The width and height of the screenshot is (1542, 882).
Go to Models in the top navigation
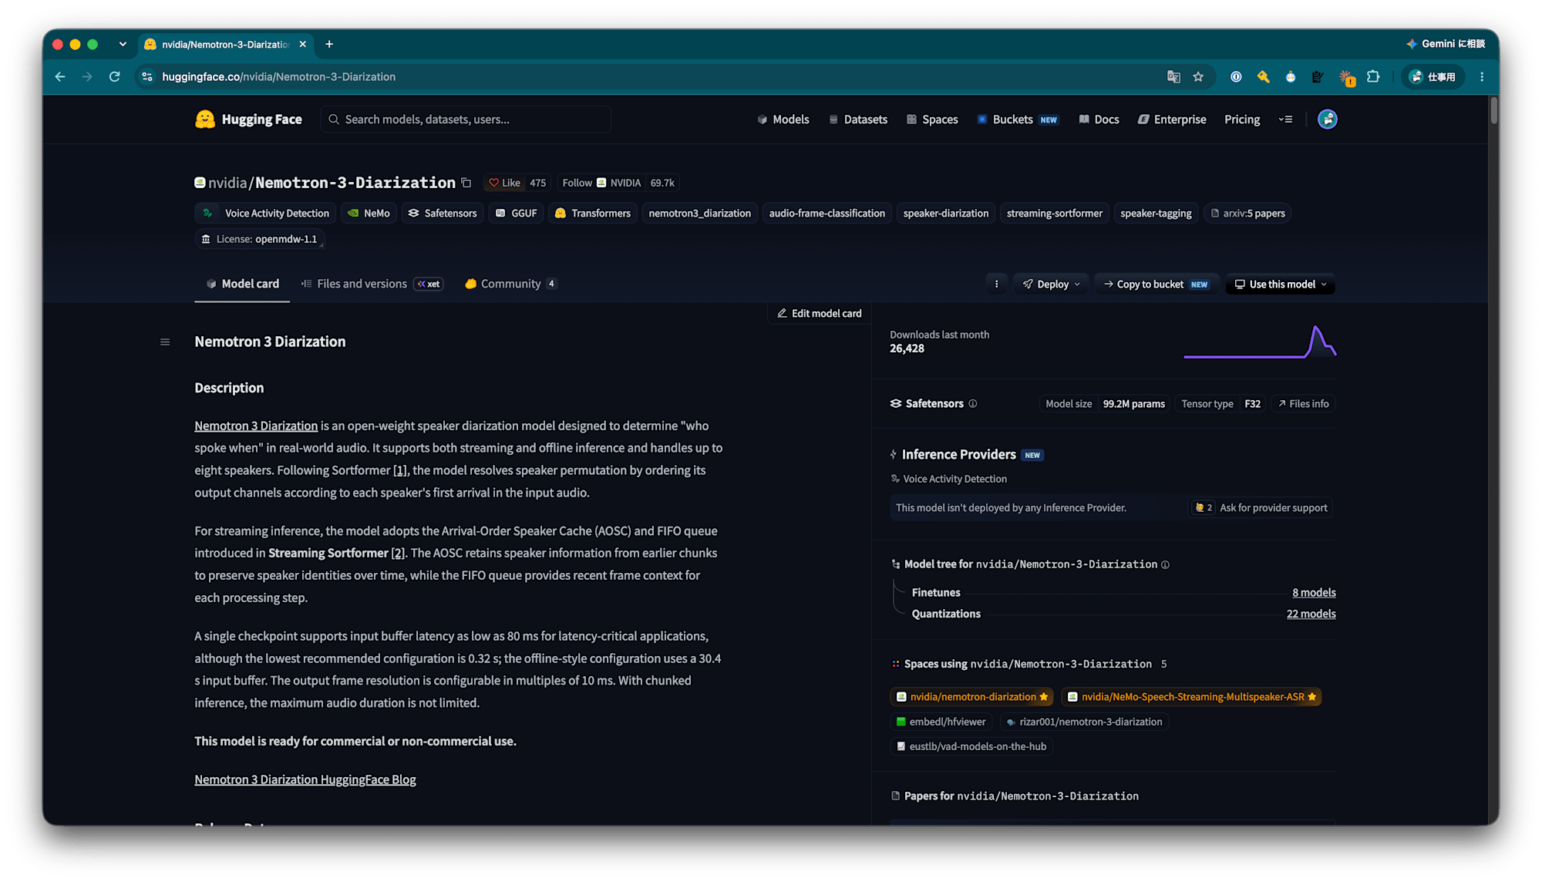point(783,120)
